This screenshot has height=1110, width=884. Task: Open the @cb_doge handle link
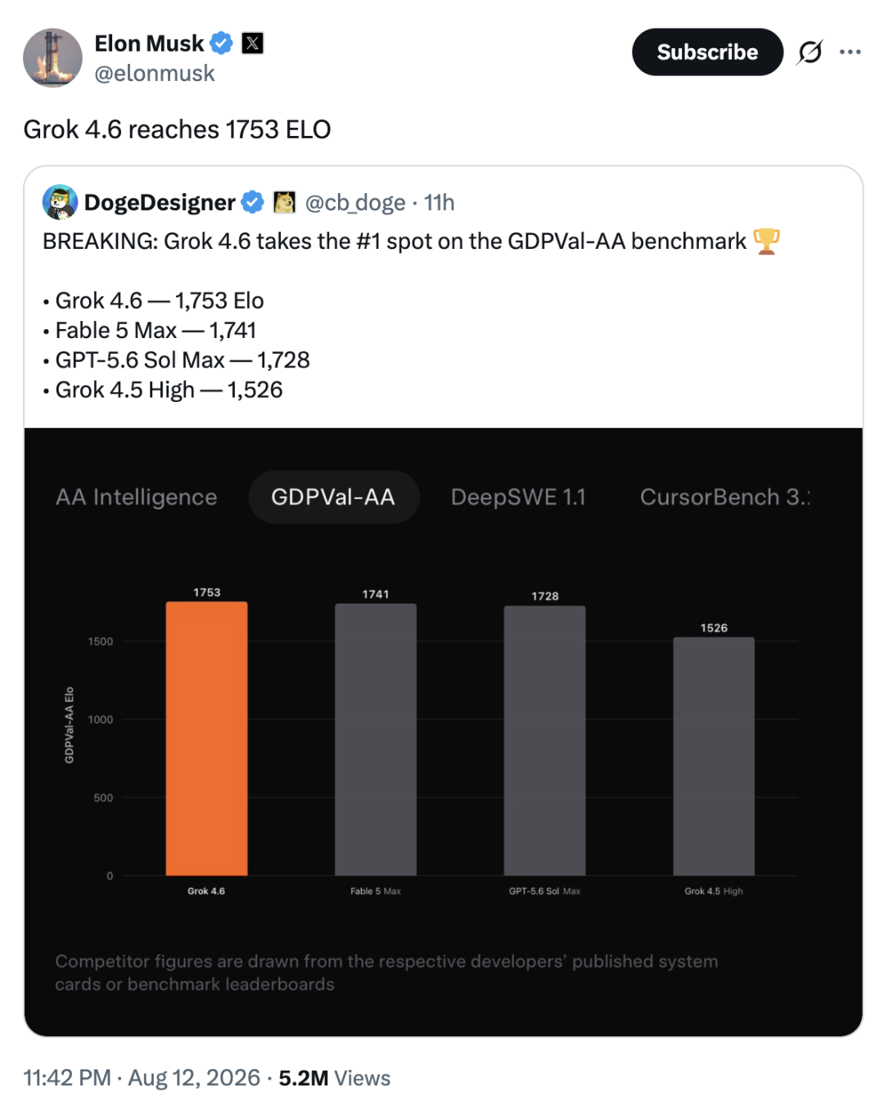pos(354,202)
